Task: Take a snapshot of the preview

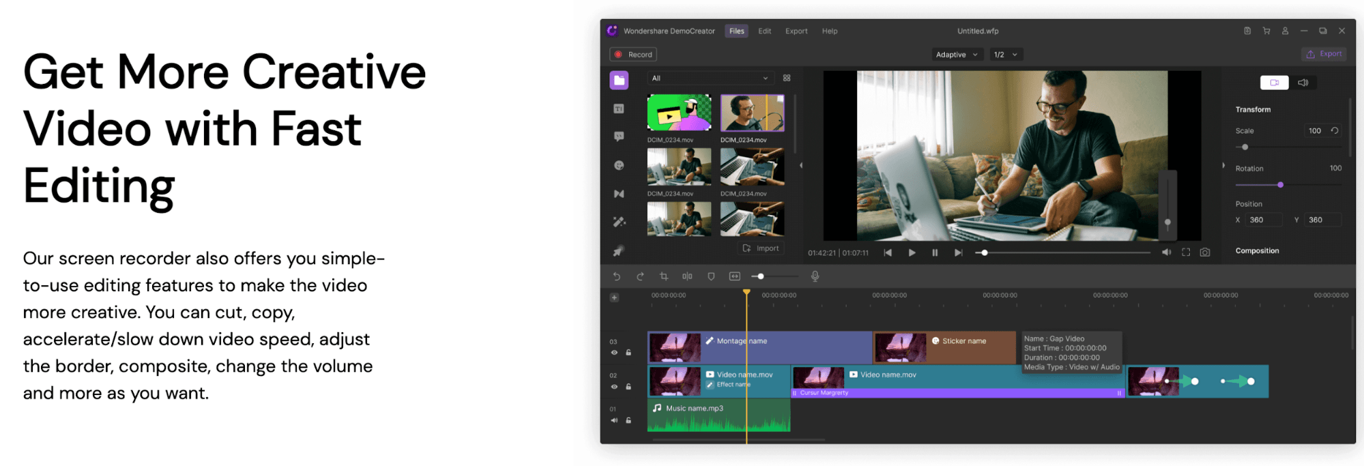Action: pos(1205,252)
